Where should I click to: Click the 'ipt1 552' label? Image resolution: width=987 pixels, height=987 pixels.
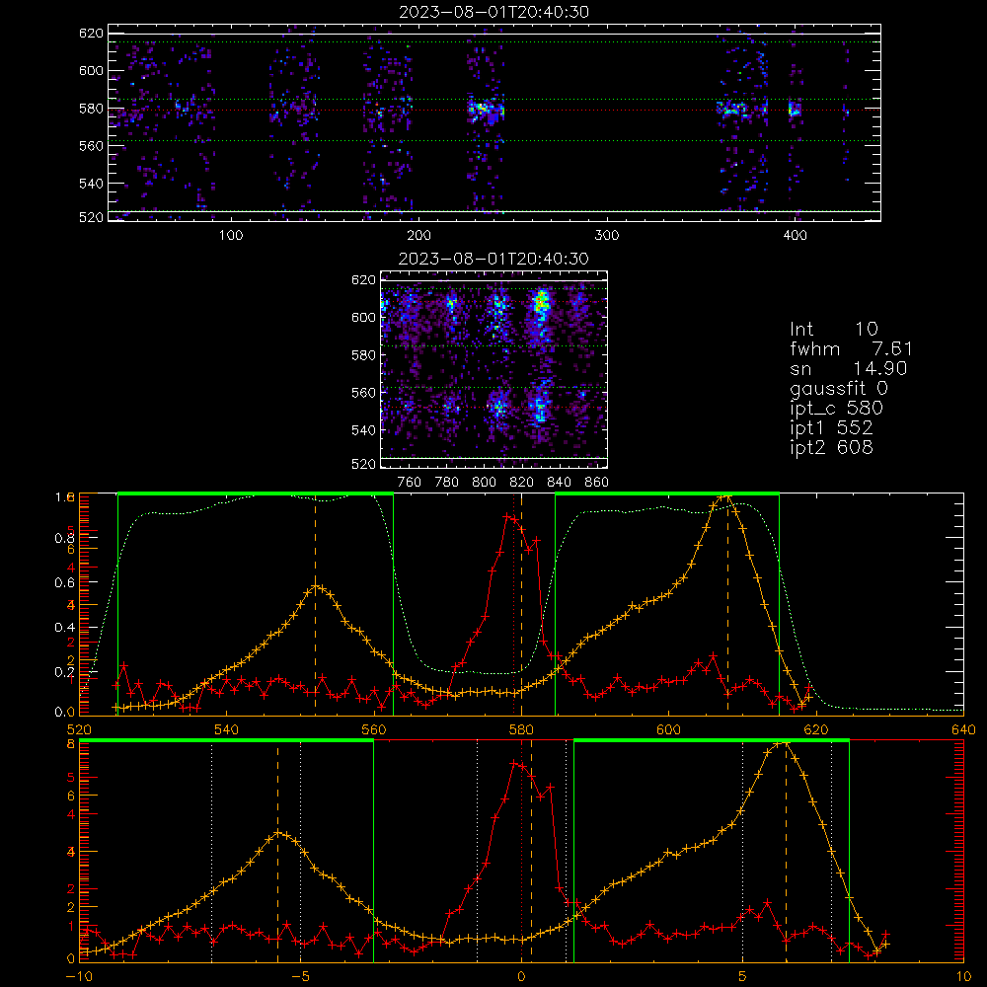click(831, 427)
